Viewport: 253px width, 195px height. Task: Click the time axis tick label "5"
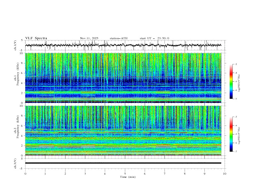tap(125, 174)
